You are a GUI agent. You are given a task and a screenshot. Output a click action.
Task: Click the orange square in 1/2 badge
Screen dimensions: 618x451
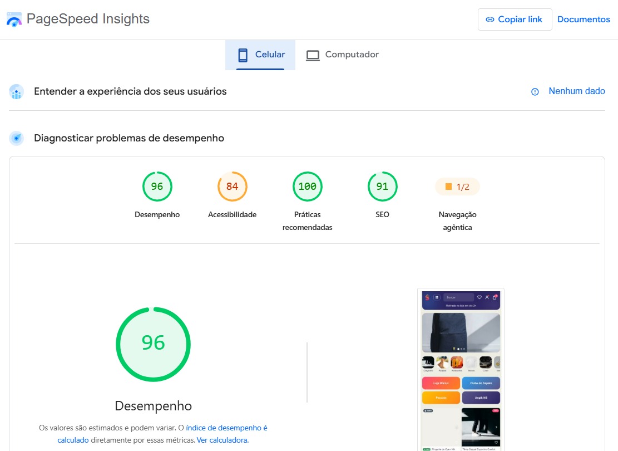pyautogui.click(x=448, y=187)
